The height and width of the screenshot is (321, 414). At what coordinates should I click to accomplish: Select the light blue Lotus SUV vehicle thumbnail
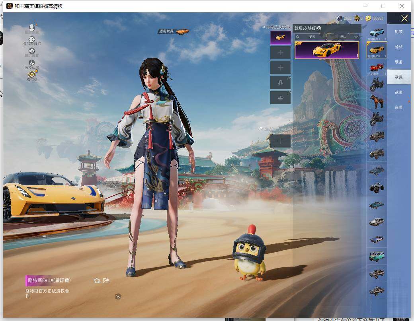pyautogui.click(x=377, y=33)
